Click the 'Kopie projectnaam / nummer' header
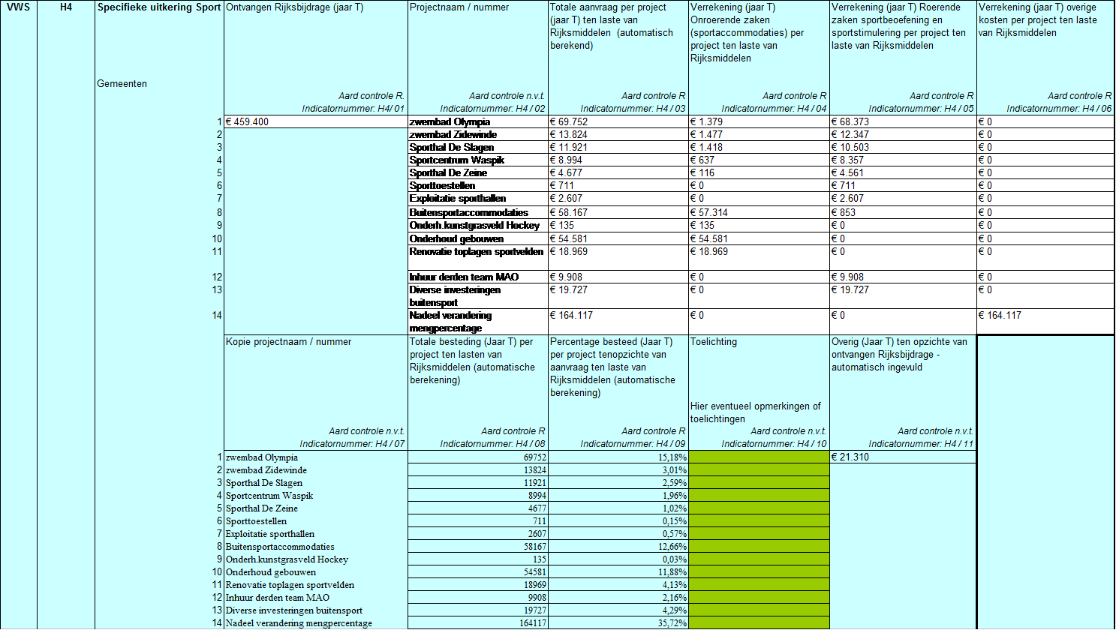The height and width of the screenshot is (630, 1116). [289, 342]
